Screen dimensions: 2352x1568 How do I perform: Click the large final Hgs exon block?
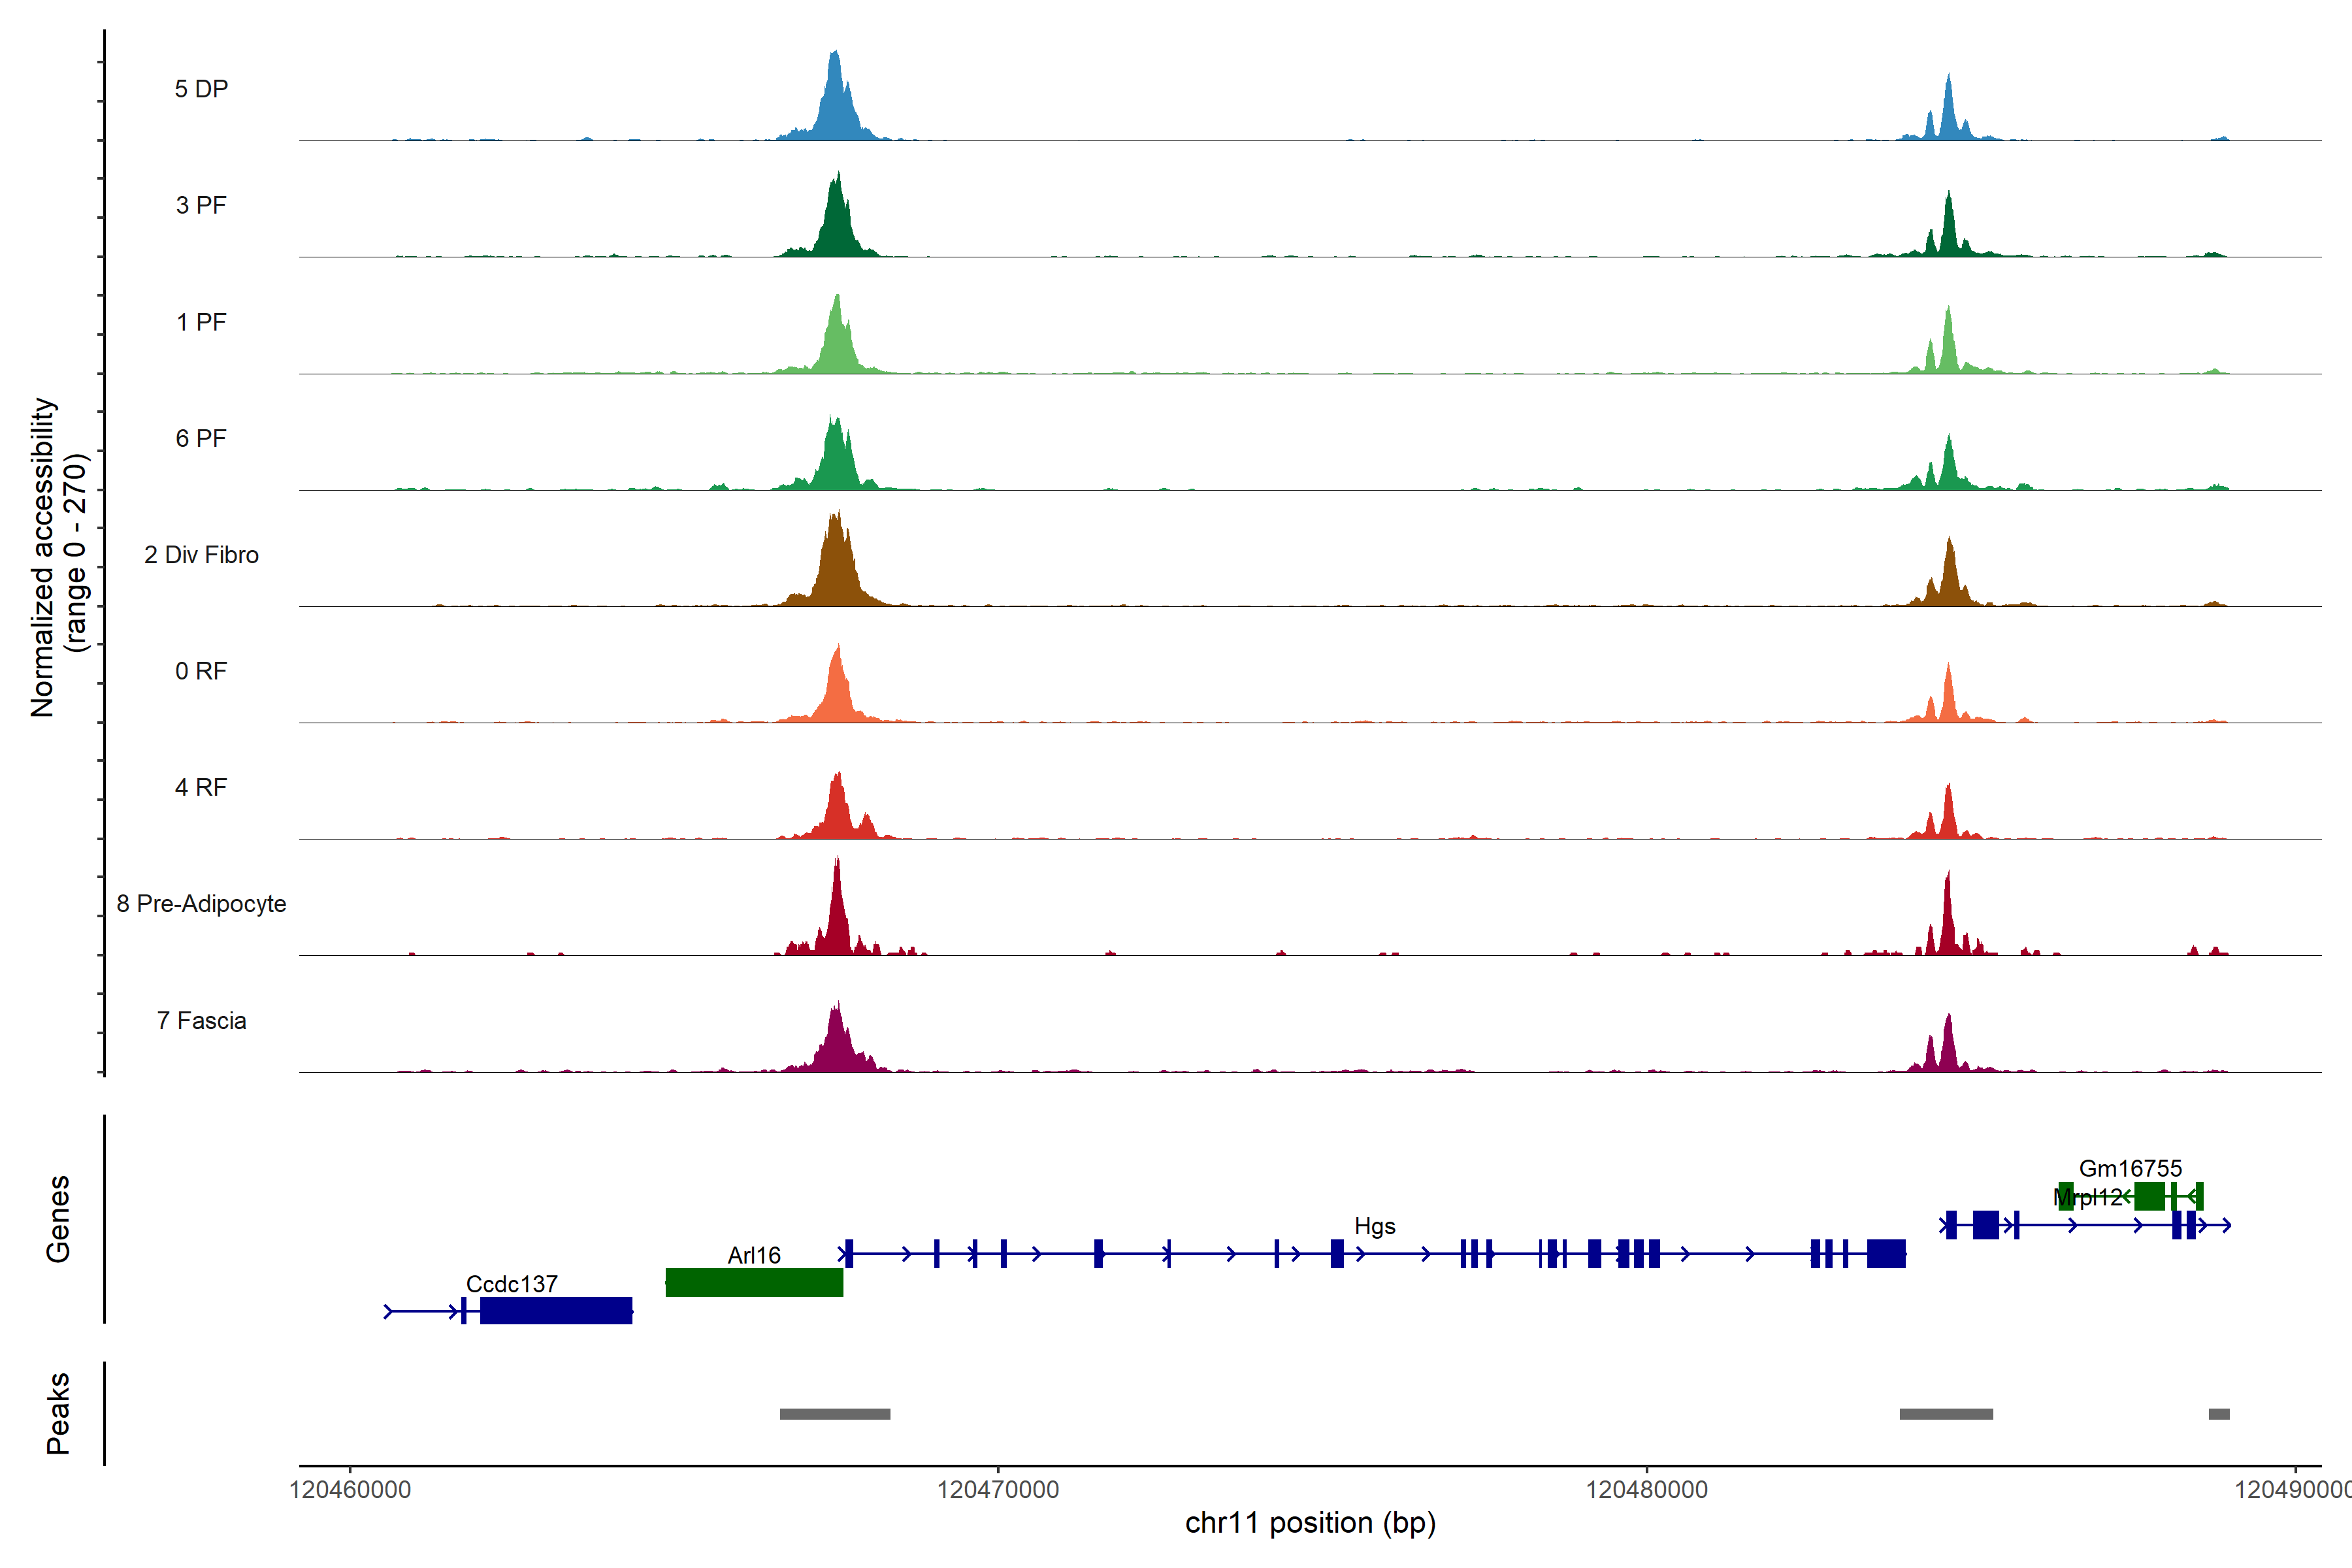(1886, 1253)
